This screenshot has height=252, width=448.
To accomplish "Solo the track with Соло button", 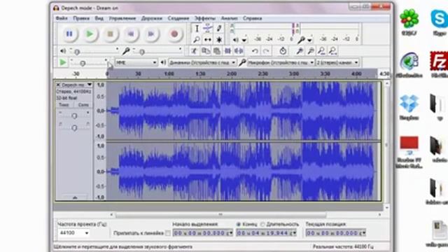I will 83,105.
